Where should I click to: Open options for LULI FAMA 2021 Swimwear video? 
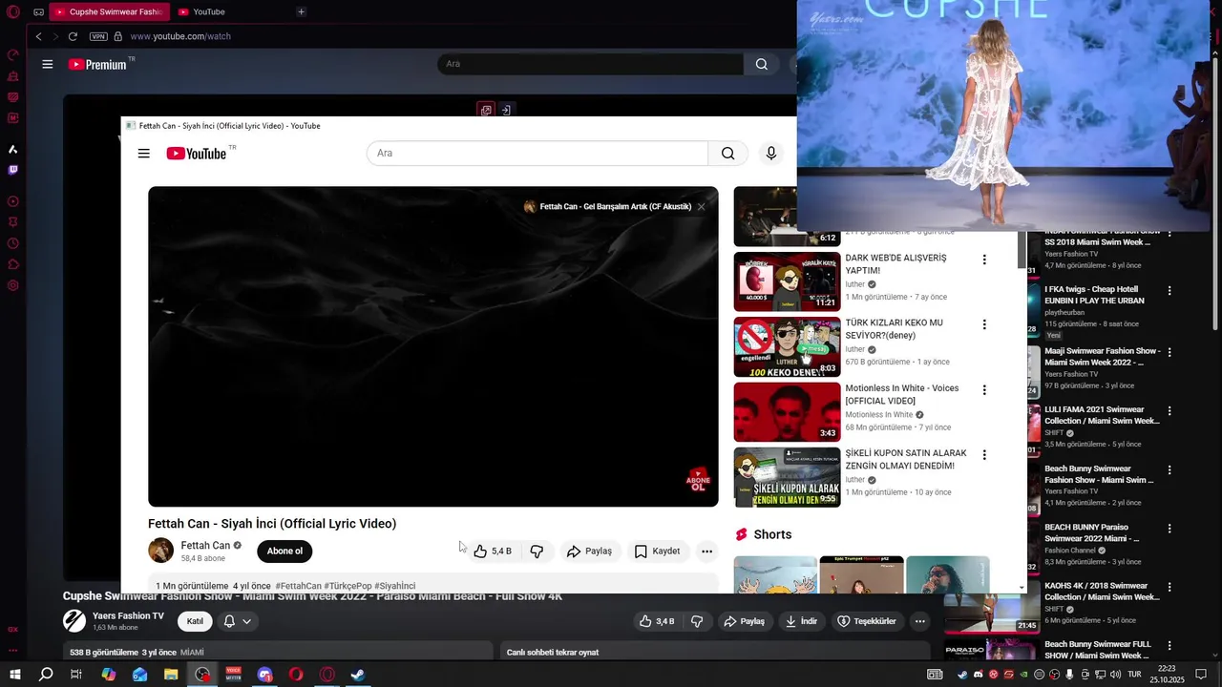tap(1169, 411)
